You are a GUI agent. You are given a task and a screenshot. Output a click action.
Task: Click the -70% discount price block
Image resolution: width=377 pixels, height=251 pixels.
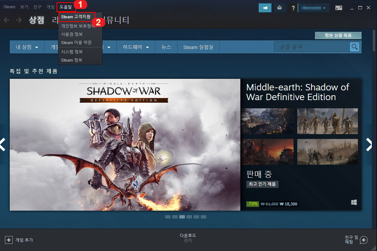coord(272,204)
